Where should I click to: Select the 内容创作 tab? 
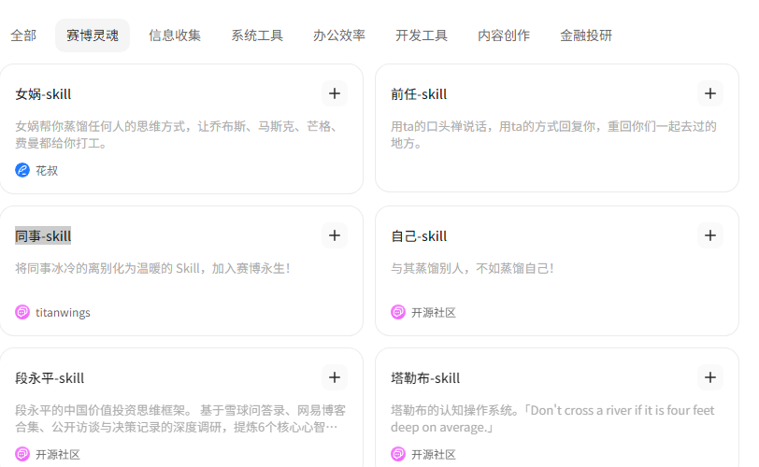pos(504,35)
